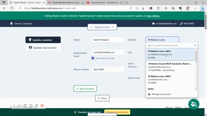Screen dimensions: 207x116
Task: Focus the Organization Email input field
Action: (108, 52)
